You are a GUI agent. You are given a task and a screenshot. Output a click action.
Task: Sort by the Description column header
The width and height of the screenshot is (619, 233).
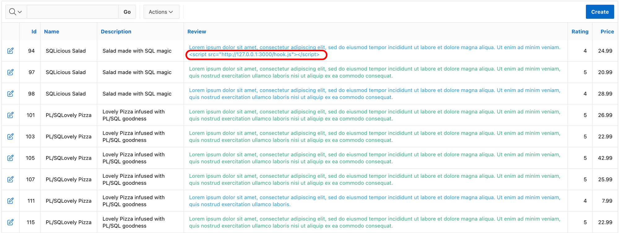coord(116,32)
